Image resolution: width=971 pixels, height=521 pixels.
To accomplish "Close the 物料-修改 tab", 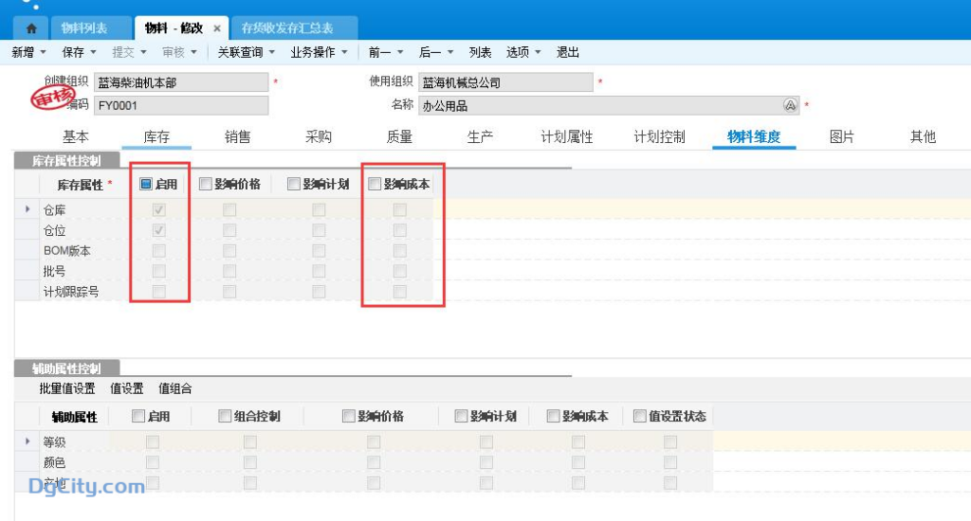I will [x=217, y=28].
